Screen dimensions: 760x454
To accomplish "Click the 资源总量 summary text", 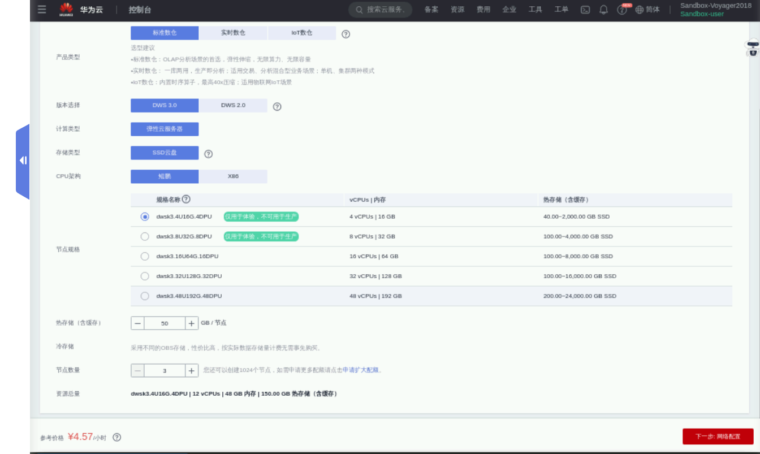I will click(x=235, y=394).
